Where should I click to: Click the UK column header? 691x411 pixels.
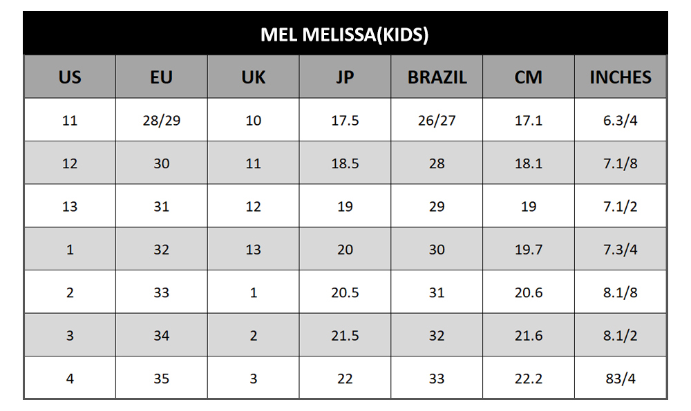tap(253, 77)
